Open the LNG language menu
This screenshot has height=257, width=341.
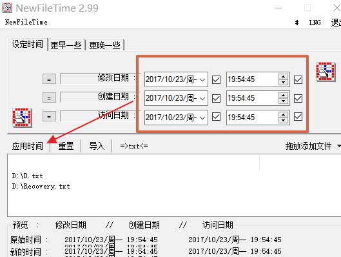pyautogui.click(x=315, y=23)
